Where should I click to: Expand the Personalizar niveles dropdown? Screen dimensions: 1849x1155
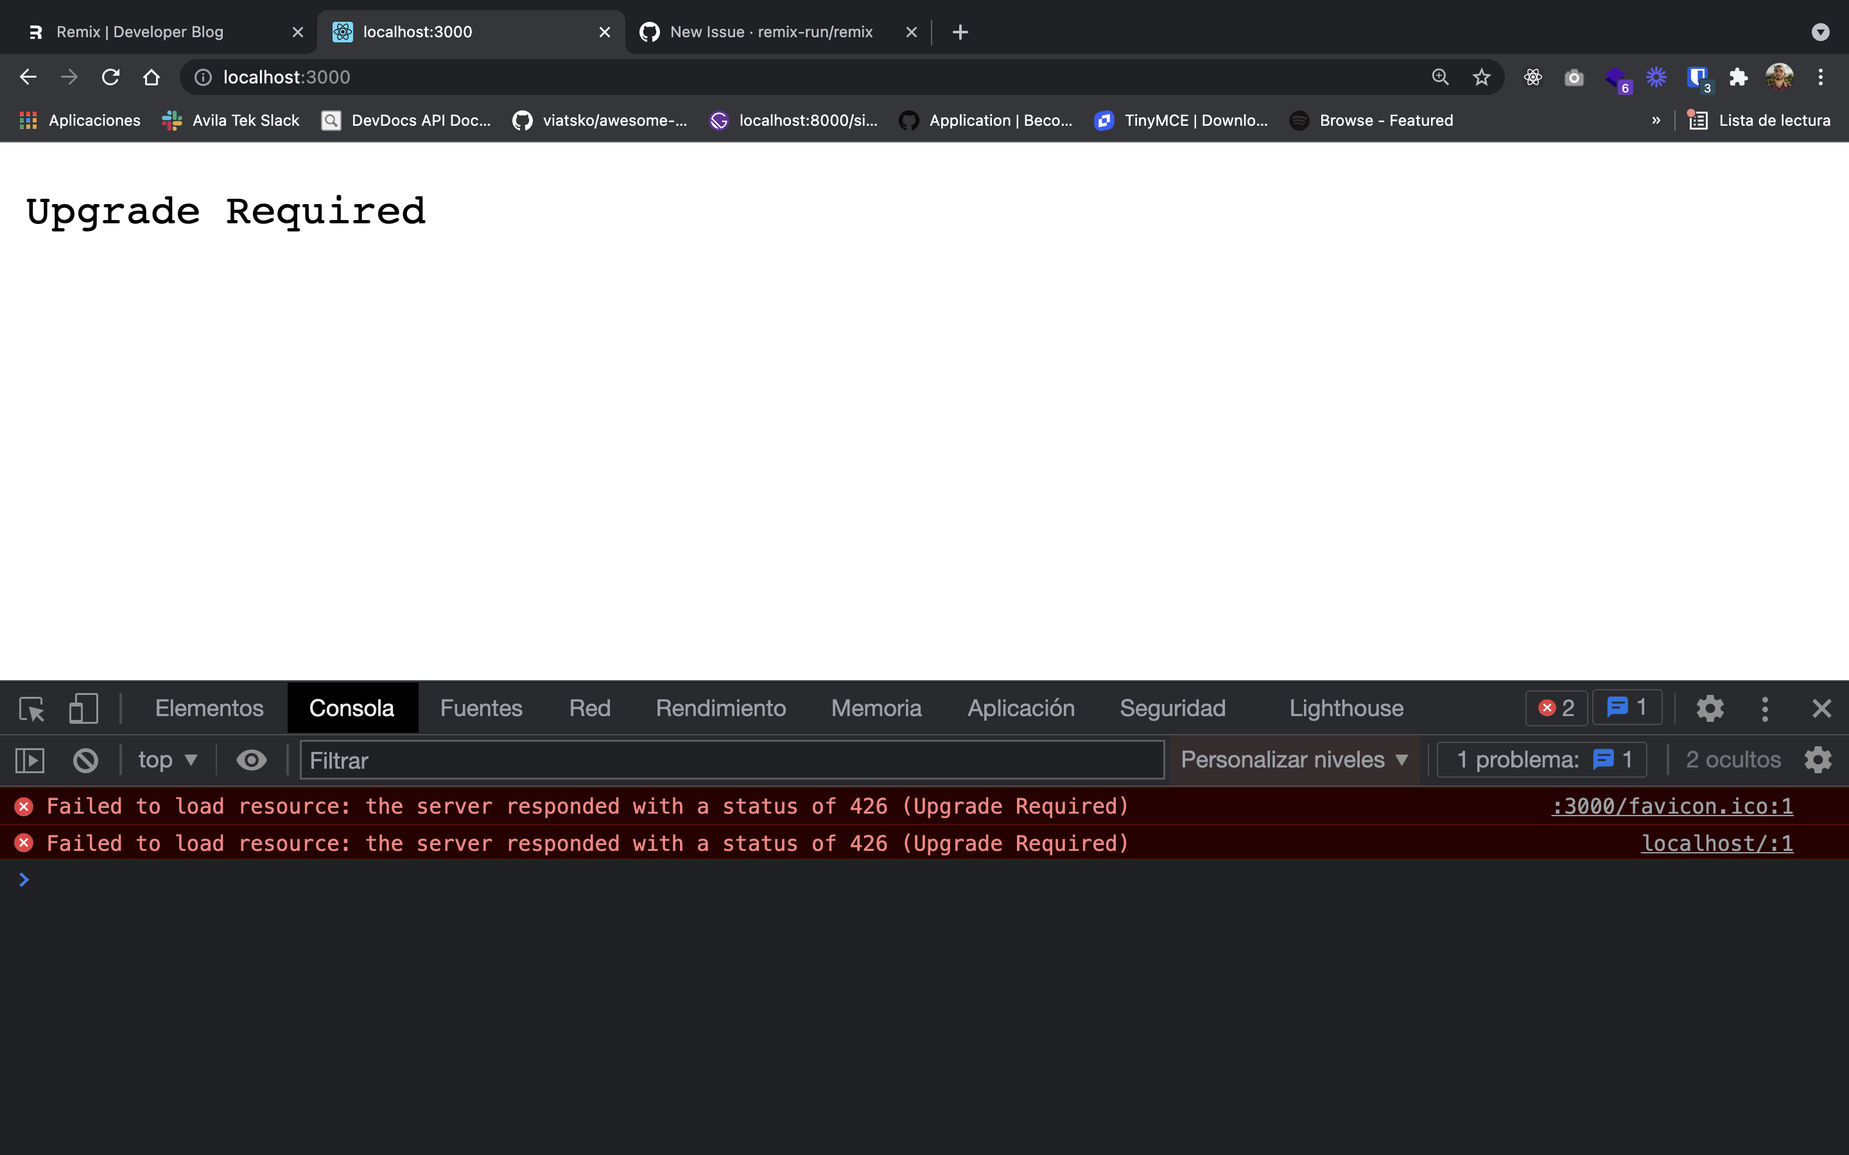1294,760
